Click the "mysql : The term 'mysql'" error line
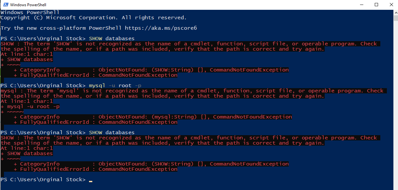The height and width of the screenshot is (190, 398). (x=192, y=91)
